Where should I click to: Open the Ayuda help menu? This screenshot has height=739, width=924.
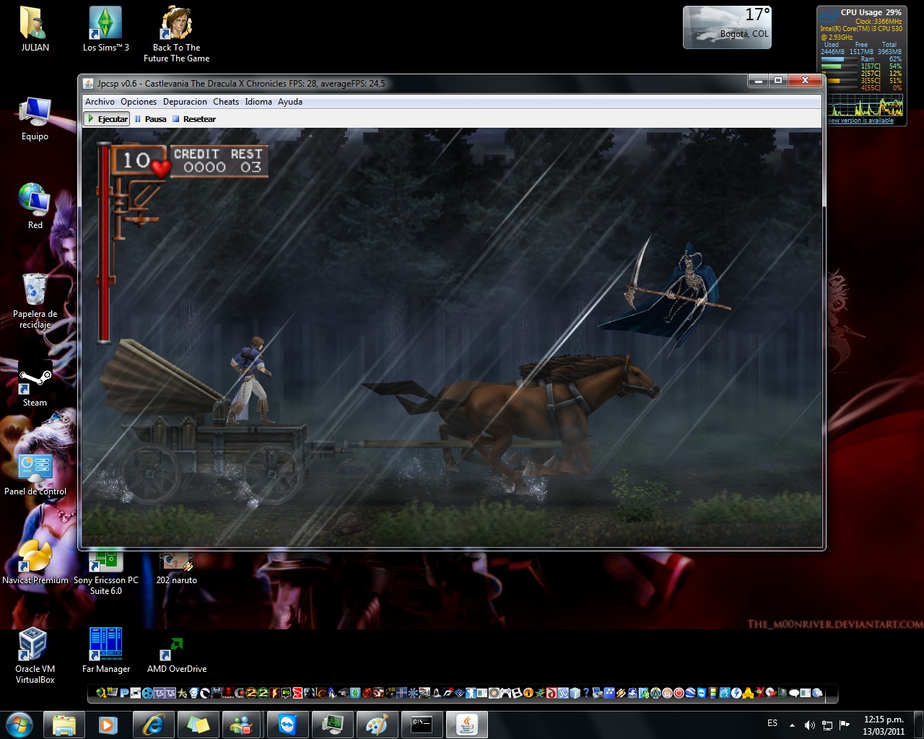tap(290, 102)
